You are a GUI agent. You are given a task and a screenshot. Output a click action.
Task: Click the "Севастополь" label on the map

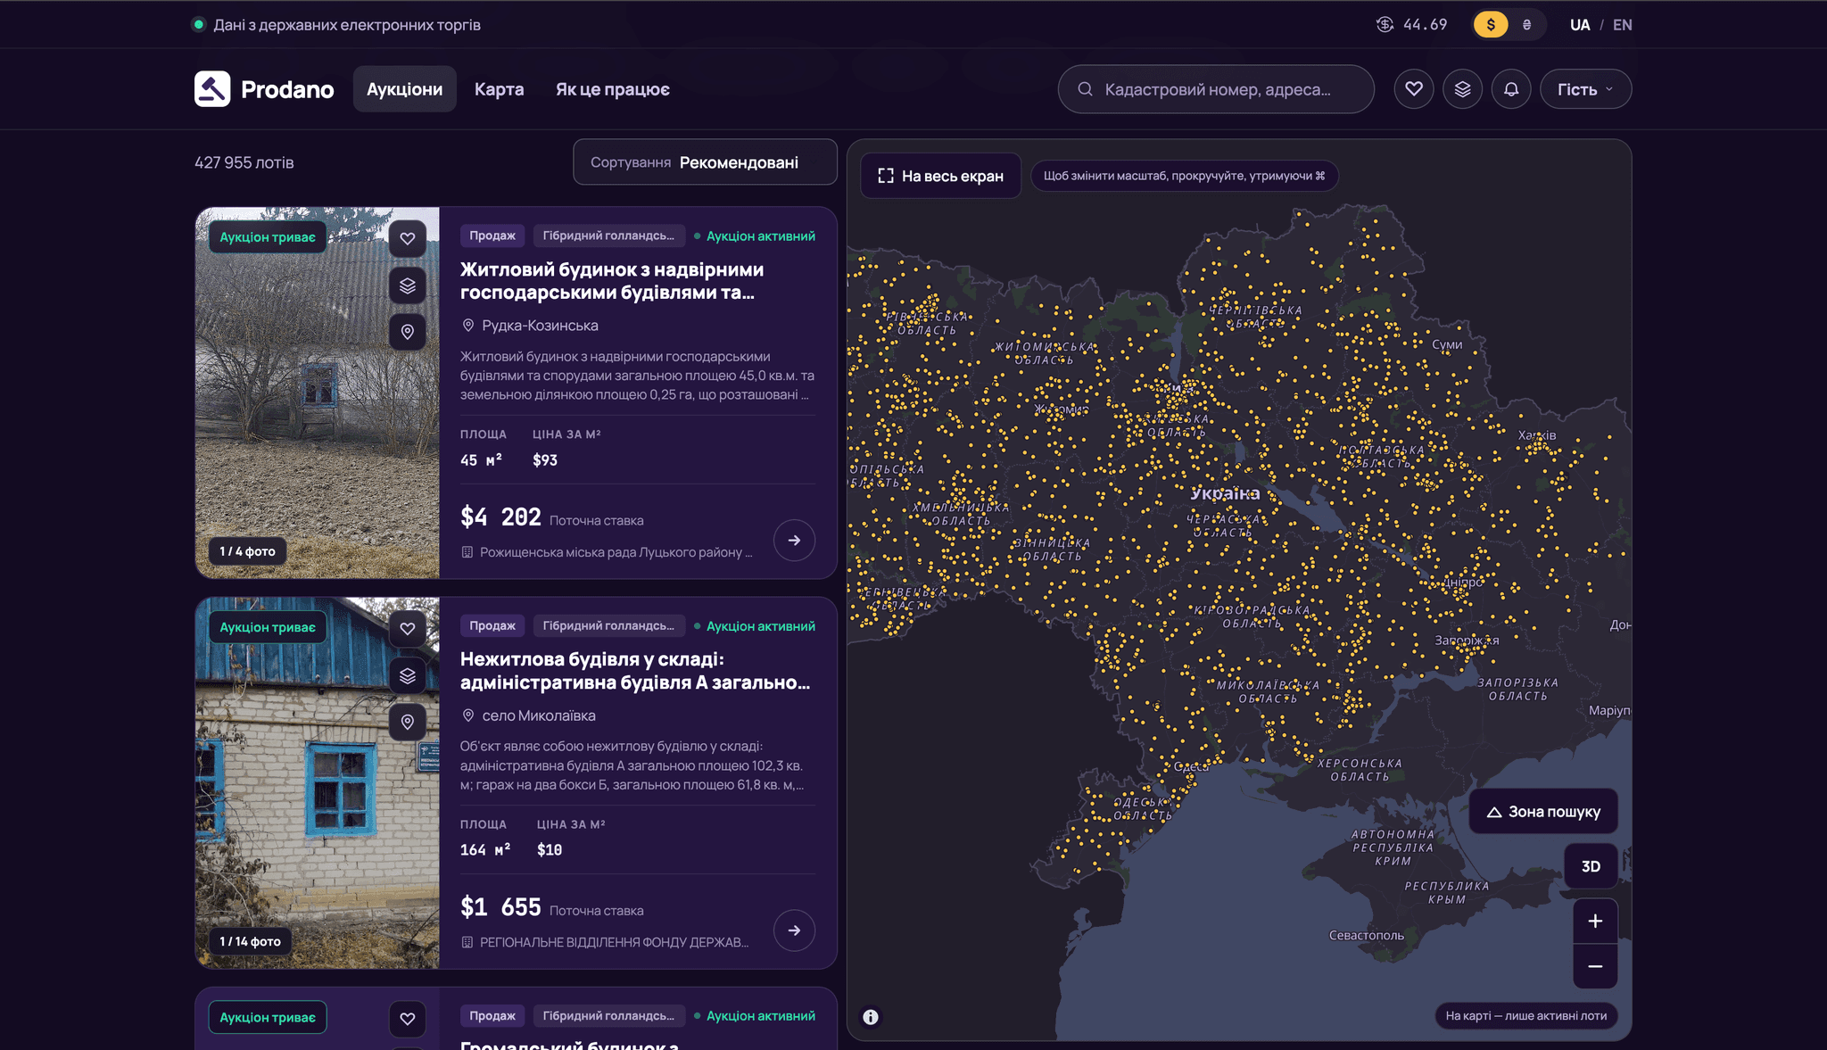point(1367,935)
